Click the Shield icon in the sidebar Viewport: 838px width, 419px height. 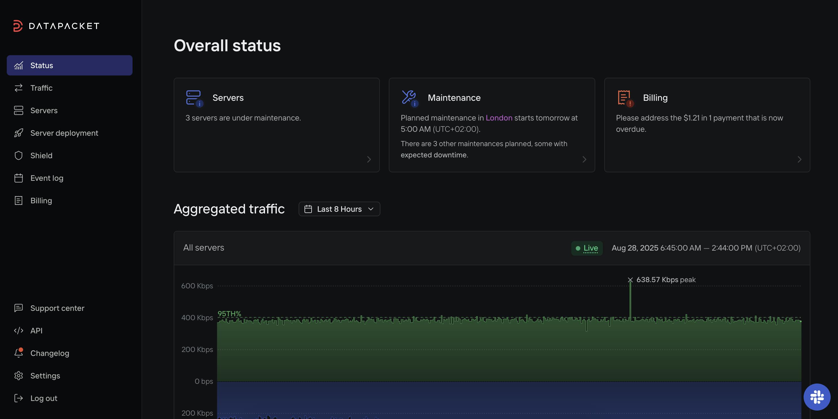point(19,156)
